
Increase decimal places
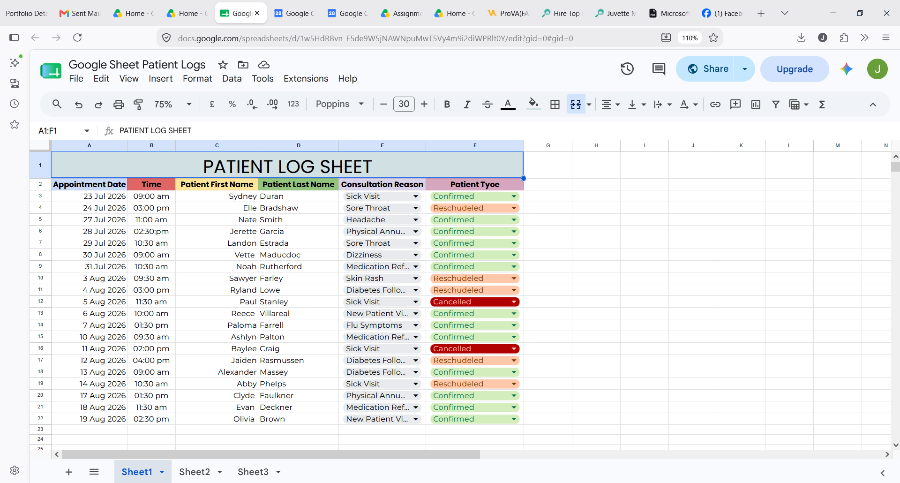(x=272, y=104)
